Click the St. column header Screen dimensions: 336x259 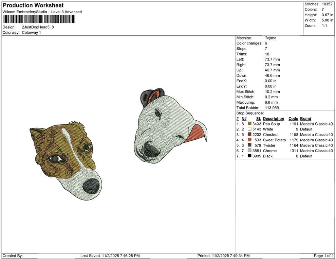(x=259, y=118)
